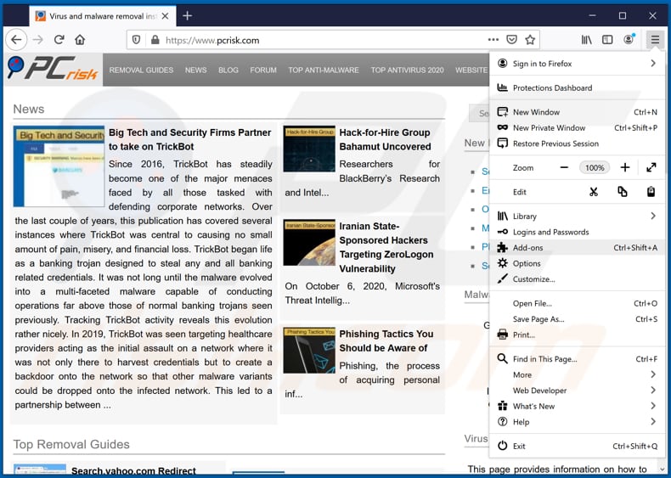Increase zoom with plus button
Viewport: 671px width, 478px height.
(x=625, y=168)
